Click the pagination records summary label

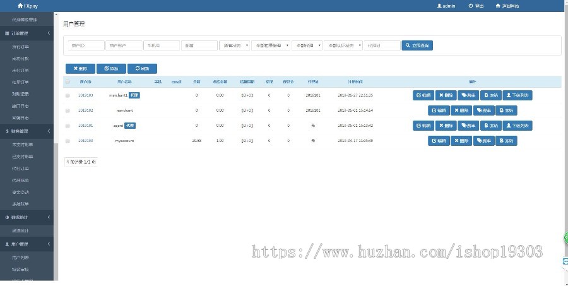tap(81, 162)
